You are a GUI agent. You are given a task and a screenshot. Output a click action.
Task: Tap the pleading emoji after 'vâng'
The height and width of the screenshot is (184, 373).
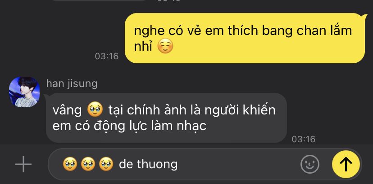click(x=95, y=110)
